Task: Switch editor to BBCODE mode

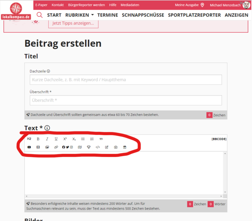Action: point(219,139)
